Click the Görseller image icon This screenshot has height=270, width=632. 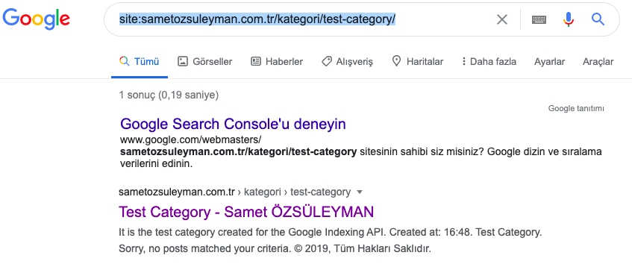coord(183,61)
